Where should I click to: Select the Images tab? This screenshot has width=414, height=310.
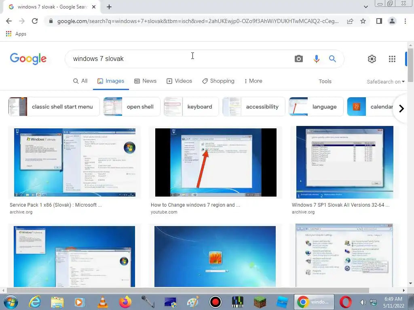click(111, 81)
